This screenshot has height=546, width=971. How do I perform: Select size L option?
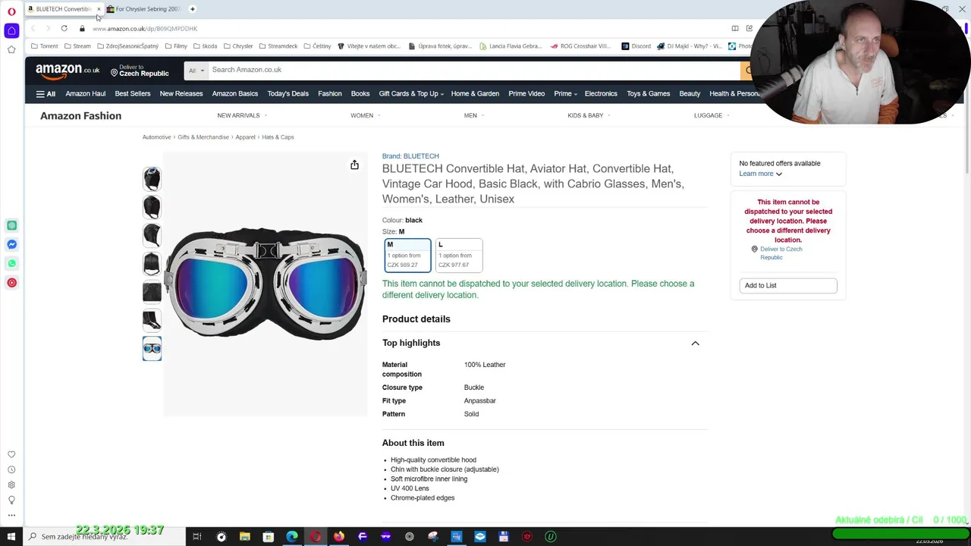pos(458,255)
